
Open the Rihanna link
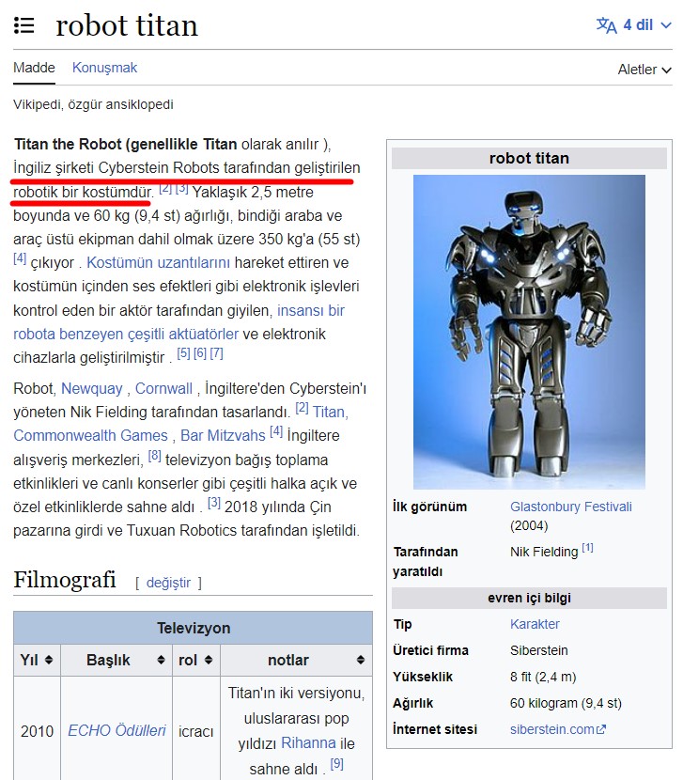(x=308, y=742)
